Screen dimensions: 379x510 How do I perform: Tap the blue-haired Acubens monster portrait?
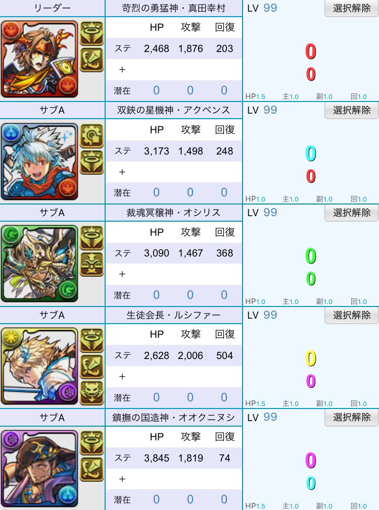pyautogui.click(x=39, y=161)
